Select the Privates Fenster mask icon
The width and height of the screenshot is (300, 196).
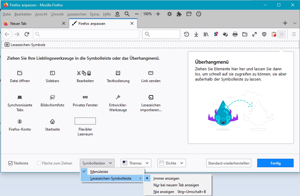(x=85, y=97)
